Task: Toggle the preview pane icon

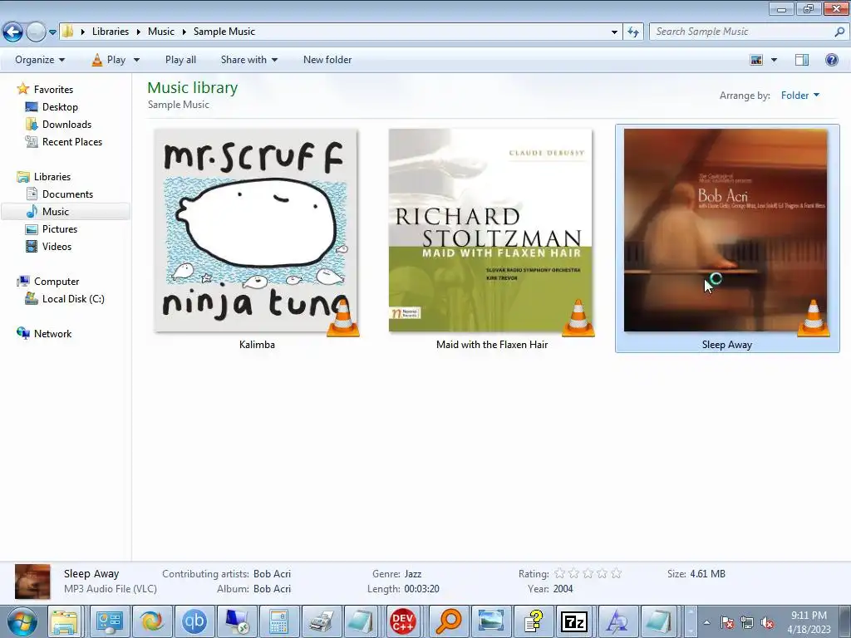Action: tap(802, 60)
